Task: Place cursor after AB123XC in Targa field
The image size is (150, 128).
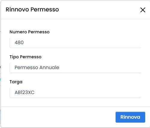Action: [34, 92]
